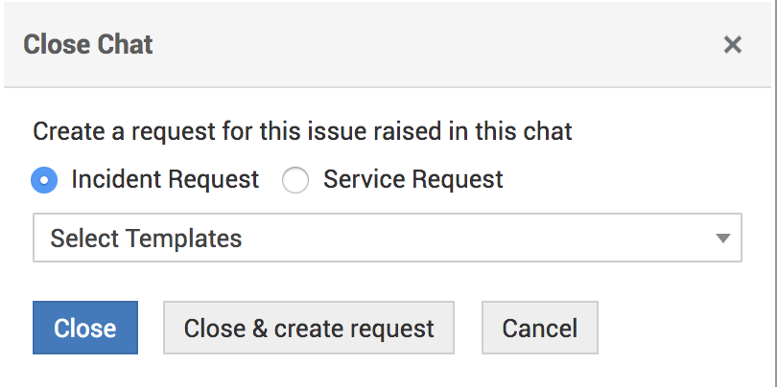
Task: Keep request type as Incident Request
Action: click(x=44, y=180)
